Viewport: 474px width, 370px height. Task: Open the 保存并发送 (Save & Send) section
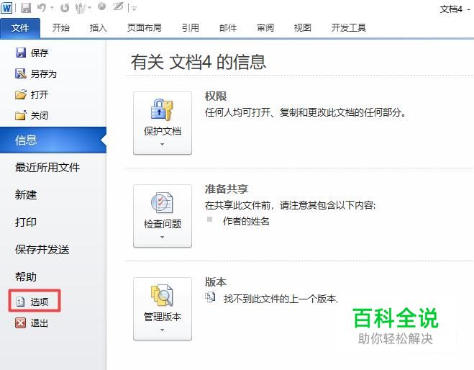[42, 250]
